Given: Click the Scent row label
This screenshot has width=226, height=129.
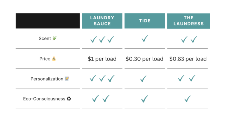Looking at the screenshot, I should (x=45, y=38).
